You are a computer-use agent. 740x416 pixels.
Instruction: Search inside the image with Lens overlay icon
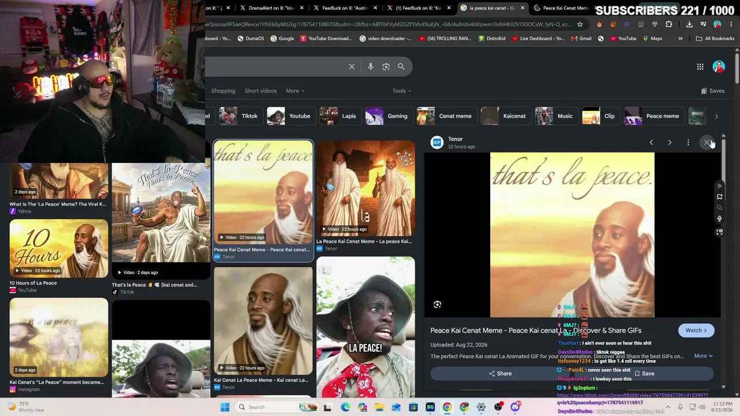(437, 304)
